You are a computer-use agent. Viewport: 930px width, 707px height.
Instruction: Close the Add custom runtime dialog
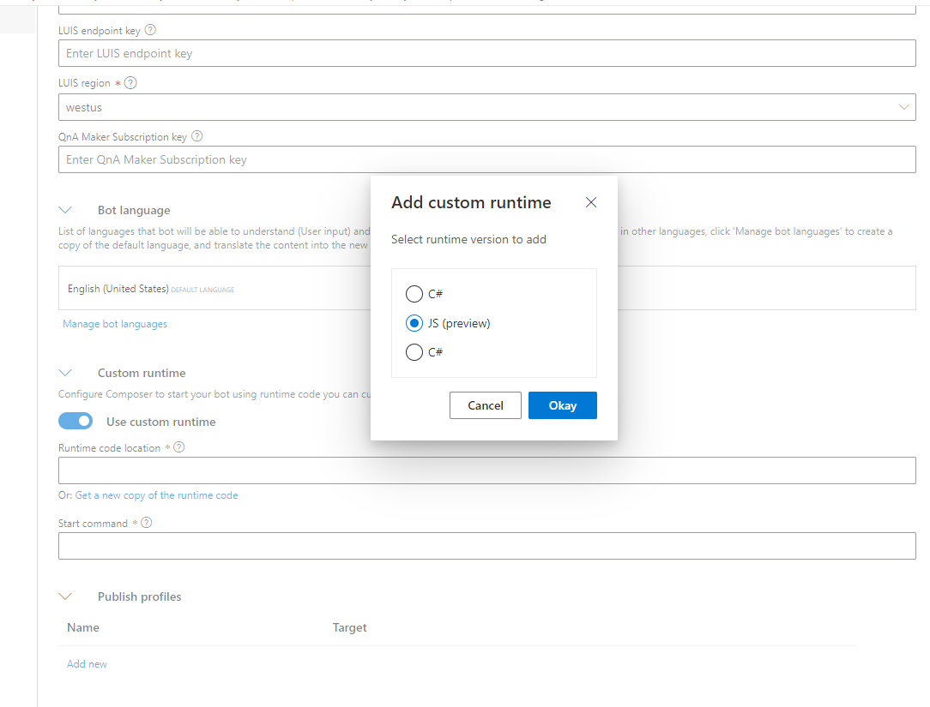tap(590, 202)
